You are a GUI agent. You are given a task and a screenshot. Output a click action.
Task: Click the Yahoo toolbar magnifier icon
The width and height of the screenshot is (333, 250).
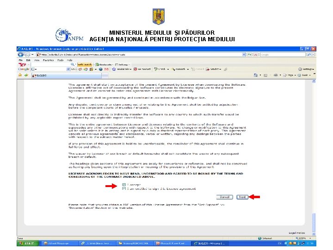click(73, 64)
